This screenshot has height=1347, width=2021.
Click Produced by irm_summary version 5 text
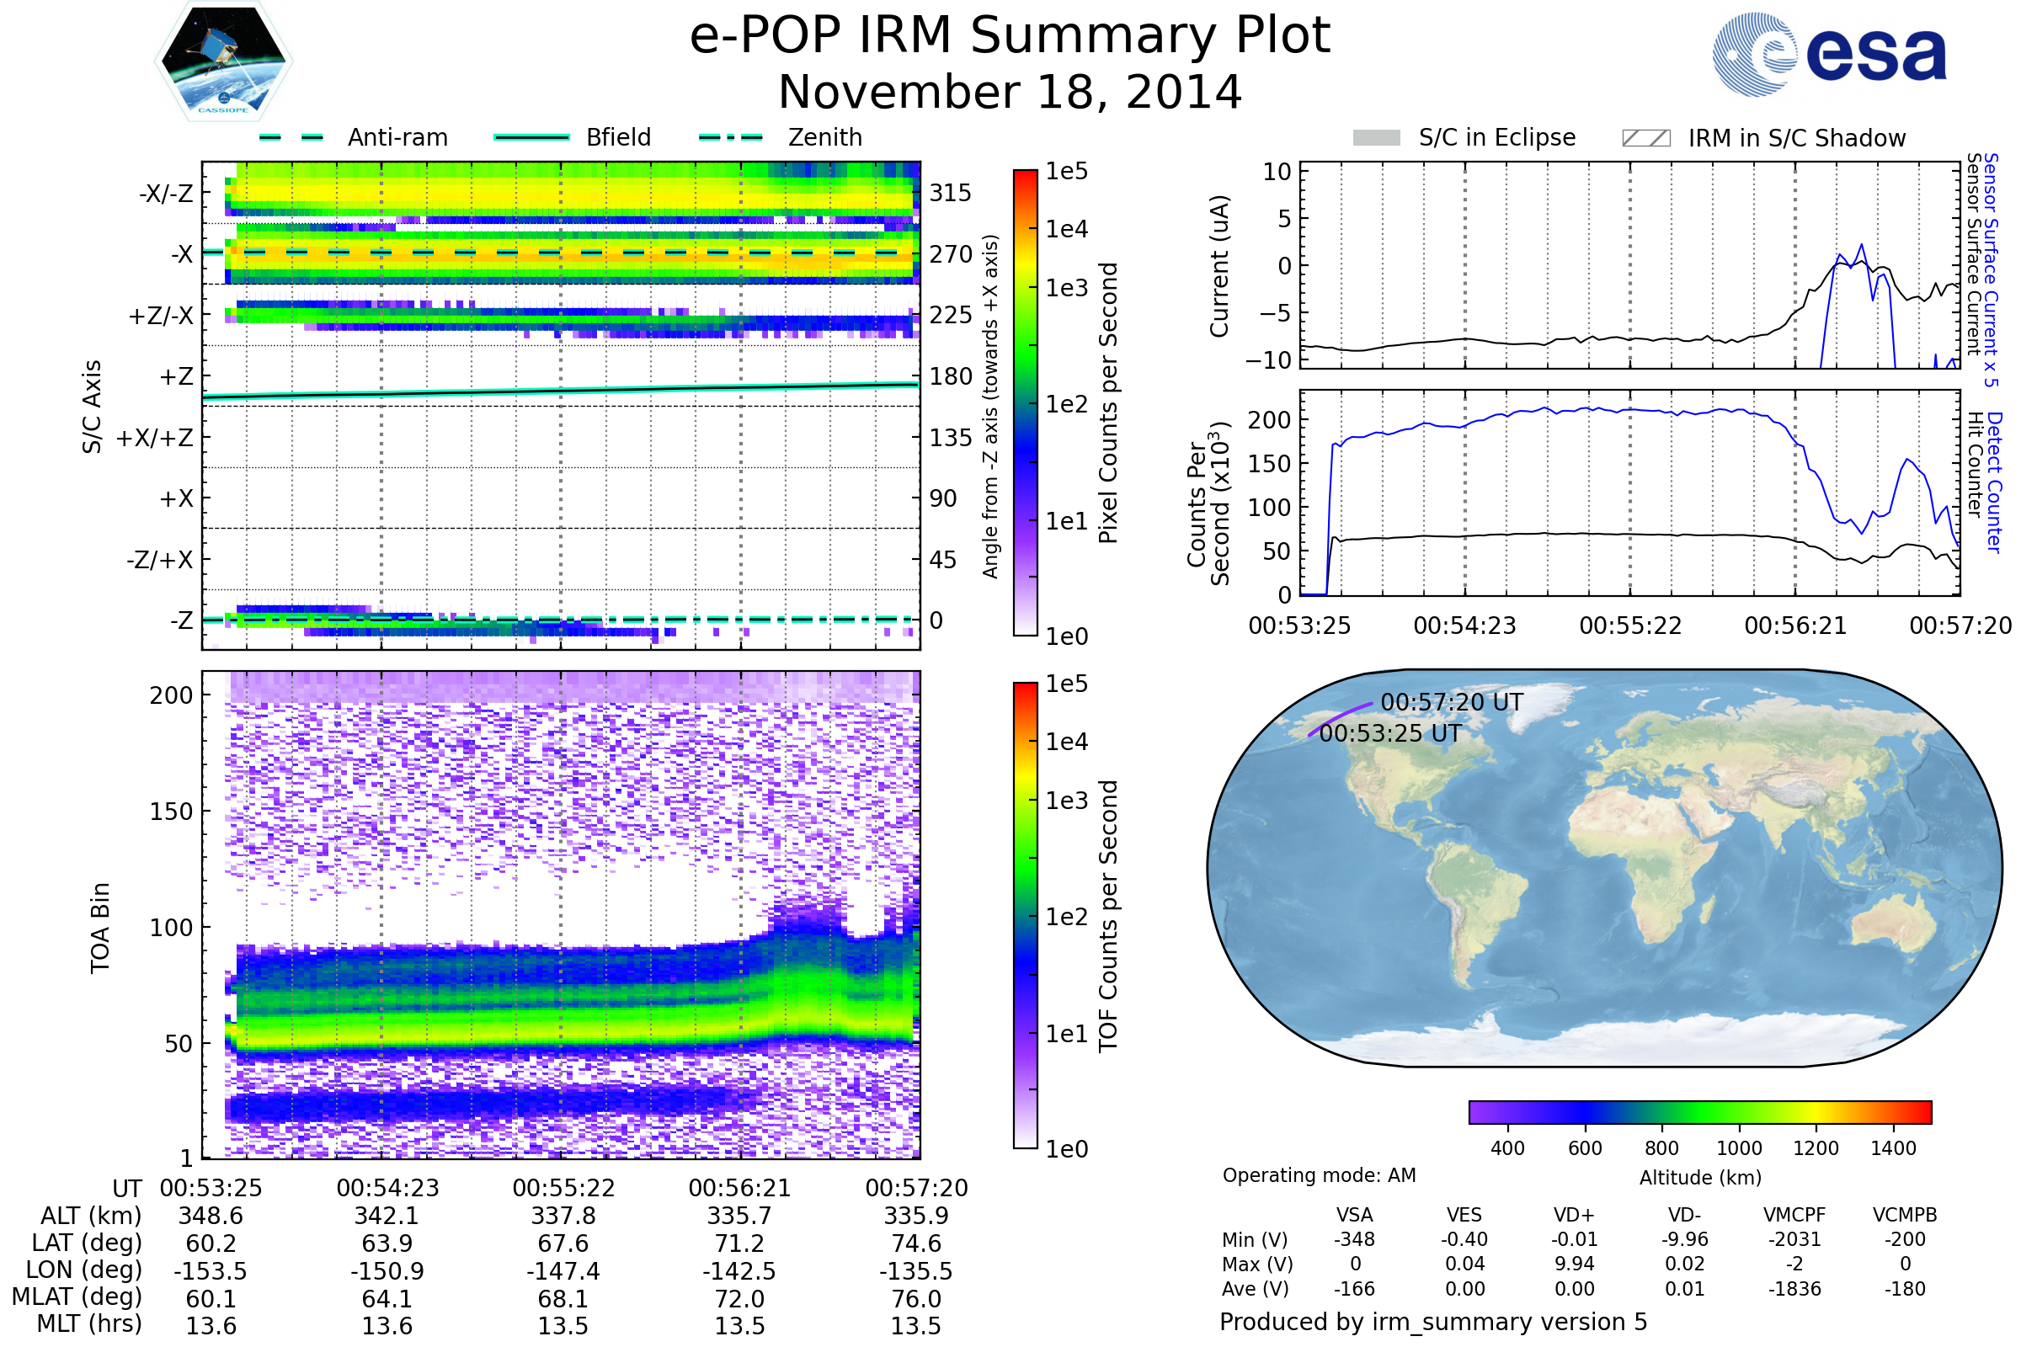point(1433,1321)
